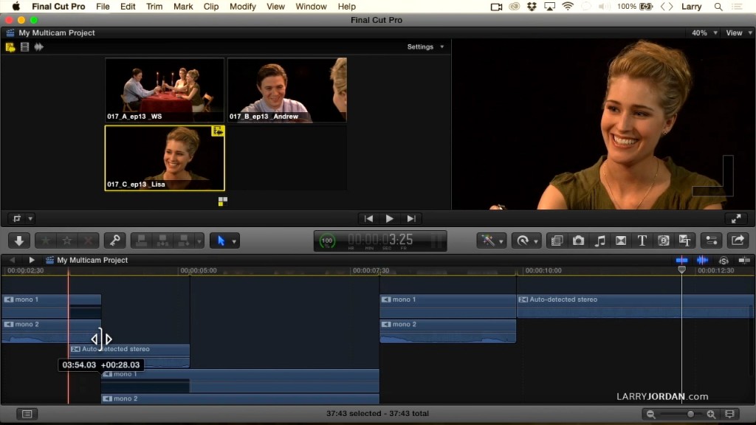Adjust the timeline zoom slider handle
This screenshot has height=425, width=756.
690,415
